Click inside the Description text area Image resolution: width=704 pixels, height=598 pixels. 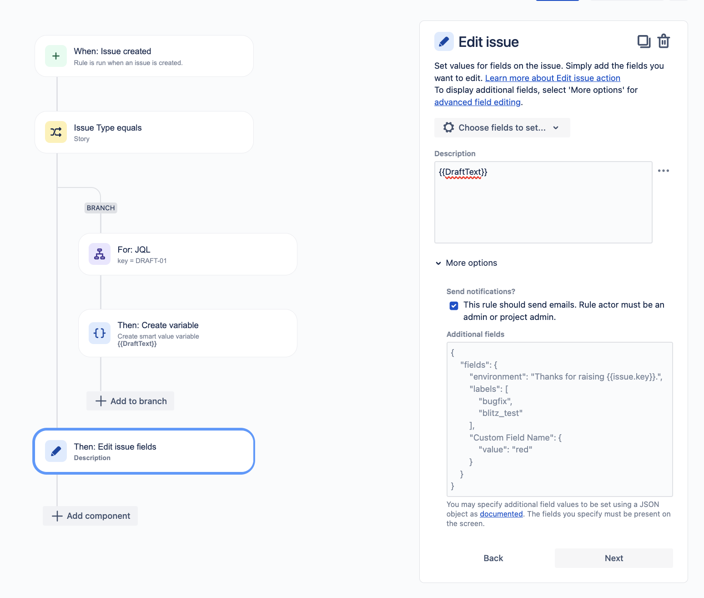point(543,202)
